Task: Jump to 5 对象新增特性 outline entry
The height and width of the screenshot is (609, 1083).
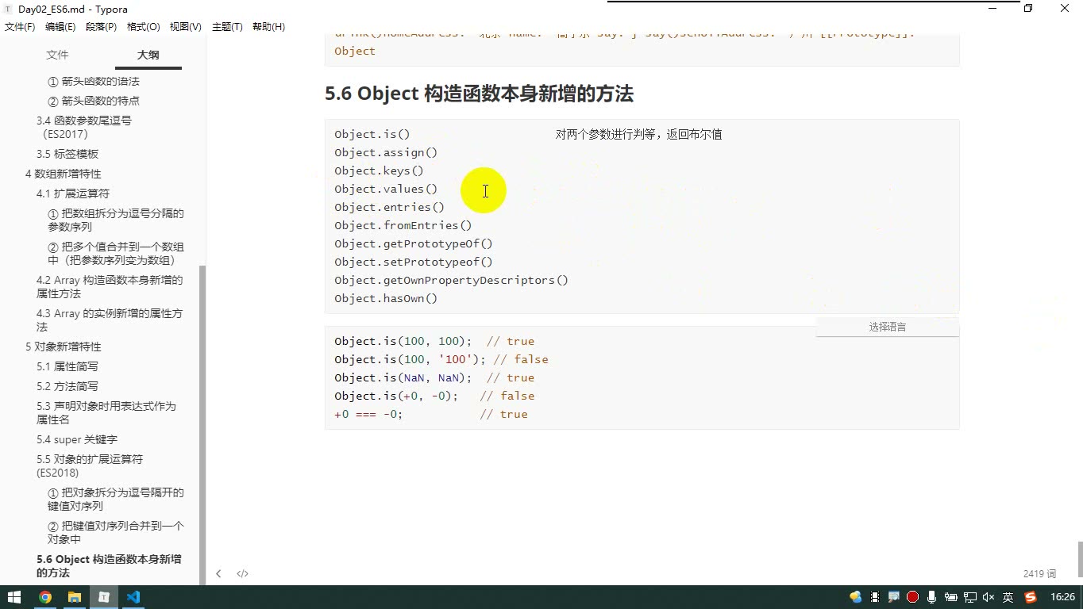Action: point(63,347)
